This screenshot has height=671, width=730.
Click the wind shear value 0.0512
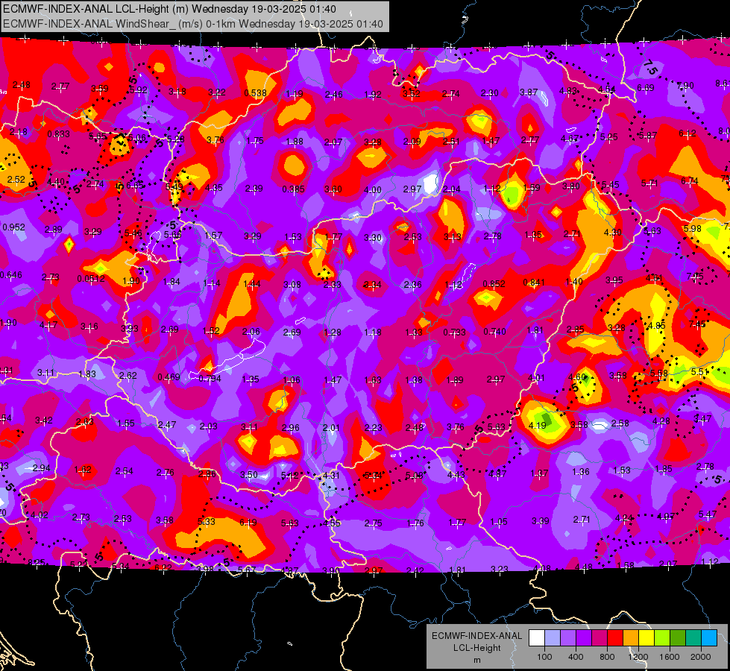tap(91, 278)
